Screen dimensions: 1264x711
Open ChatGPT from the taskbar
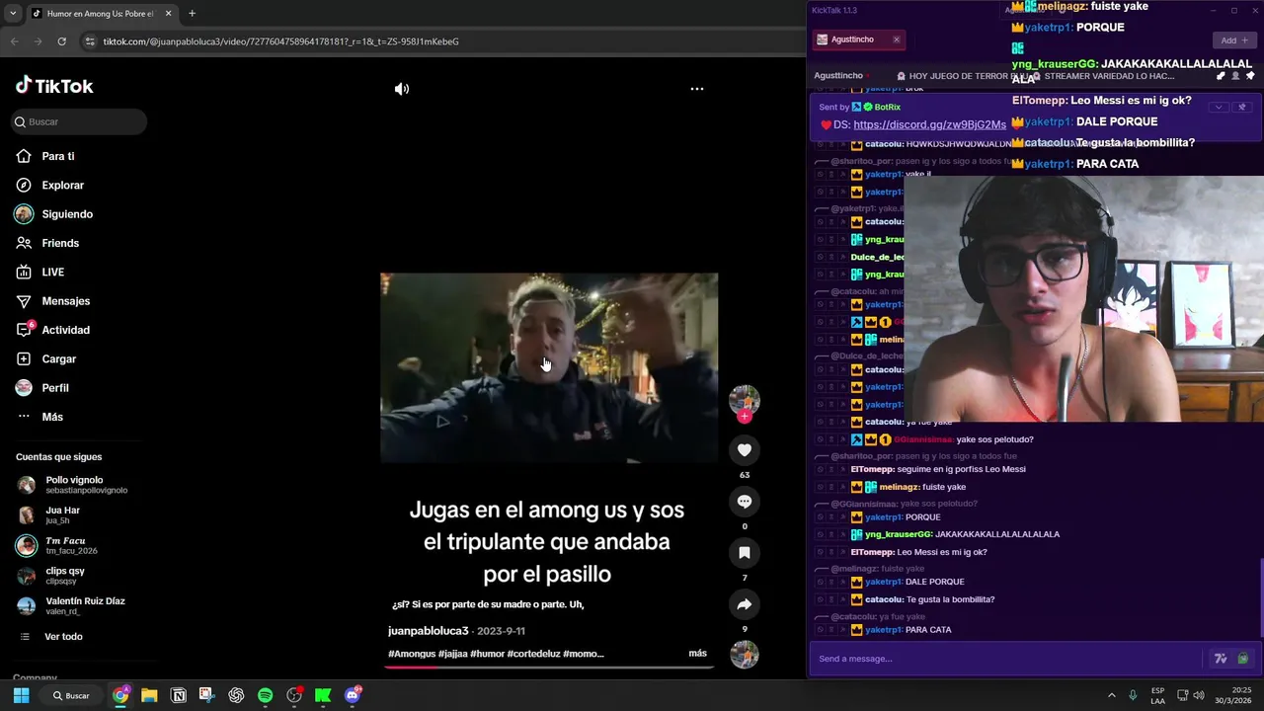tap(236, 695)
